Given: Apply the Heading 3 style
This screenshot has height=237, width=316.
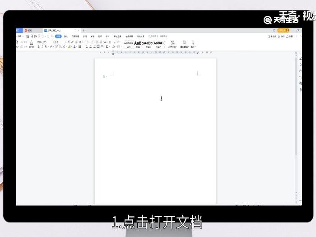Looking at the screenshot, I should 158,45.
